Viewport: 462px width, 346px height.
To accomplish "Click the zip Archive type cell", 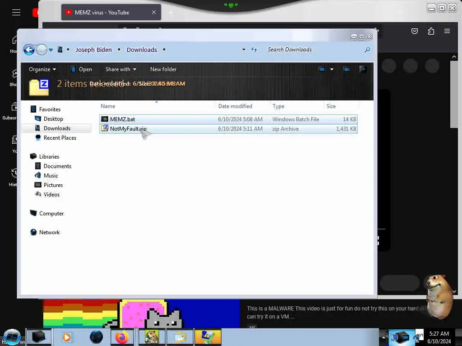I will tap(286, 128).
